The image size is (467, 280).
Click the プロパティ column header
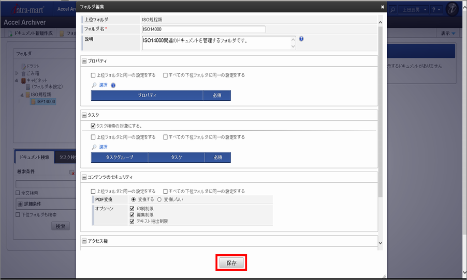pos(147,96)
